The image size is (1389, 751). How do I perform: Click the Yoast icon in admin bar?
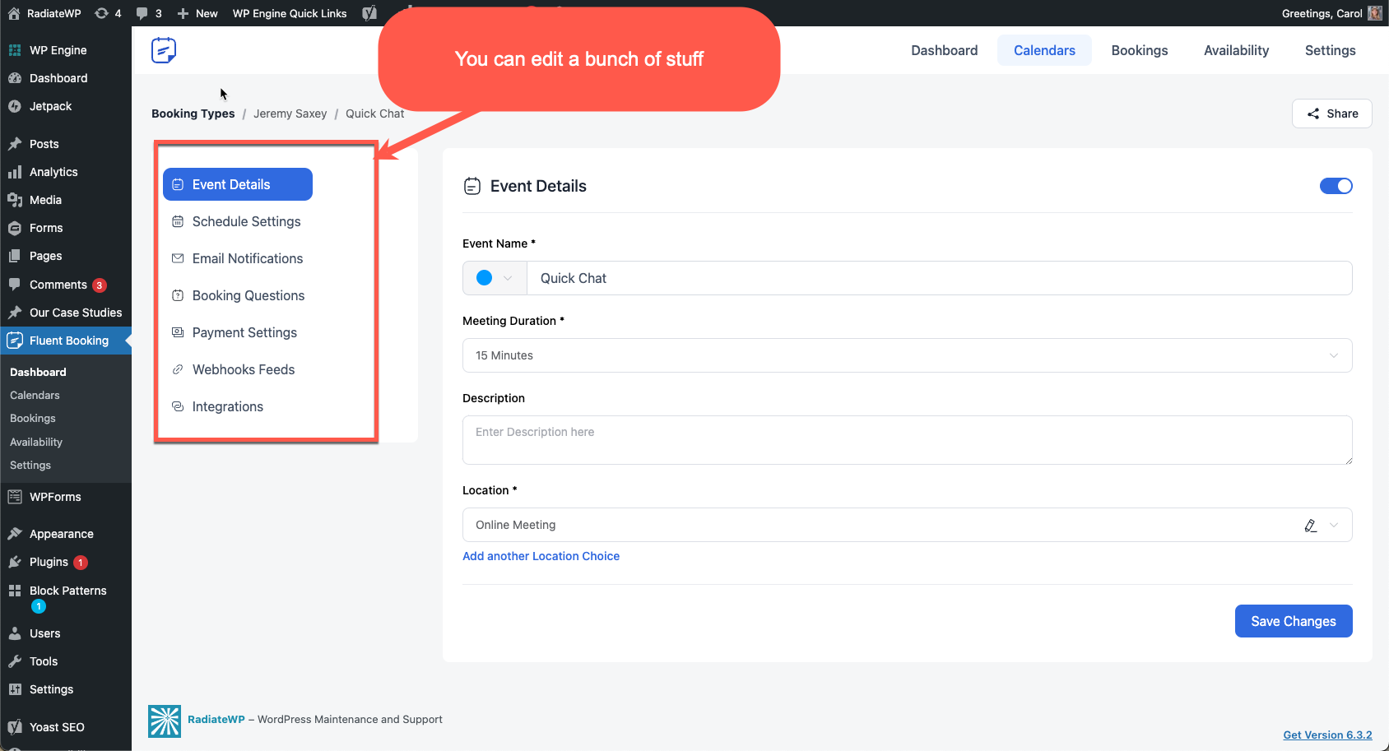pyautogui.click(x=369, y=13)
